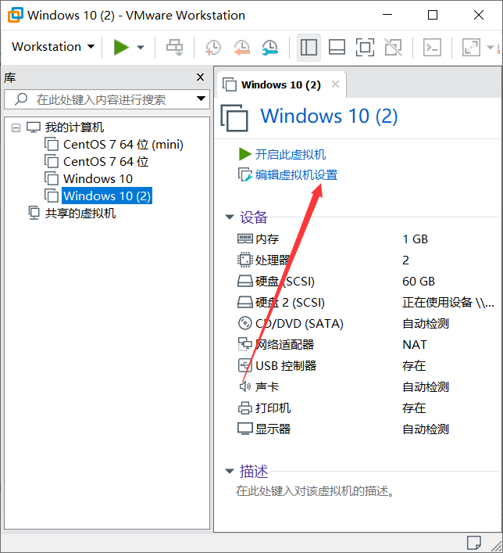Click the 正在使用设备 value for 硬盘 2

point(448,302)
